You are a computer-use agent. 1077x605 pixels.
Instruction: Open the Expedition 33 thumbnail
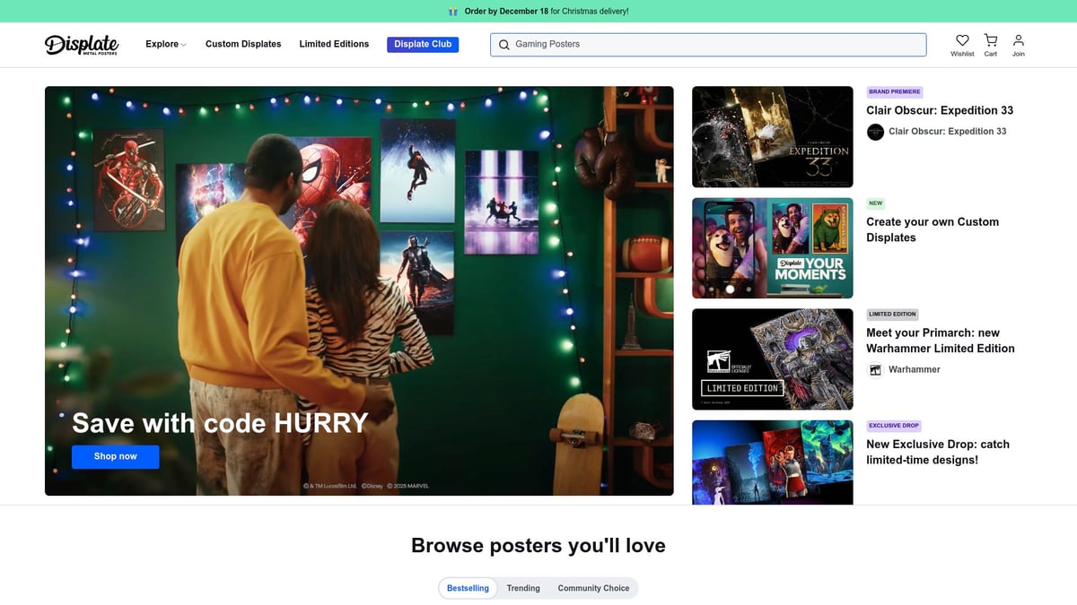click(773, 136)
